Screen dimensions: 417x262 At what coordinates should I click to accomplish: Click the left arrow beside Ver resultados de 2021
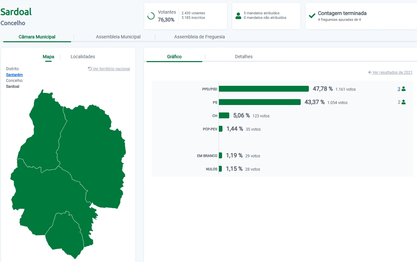(x=370, y=72)
